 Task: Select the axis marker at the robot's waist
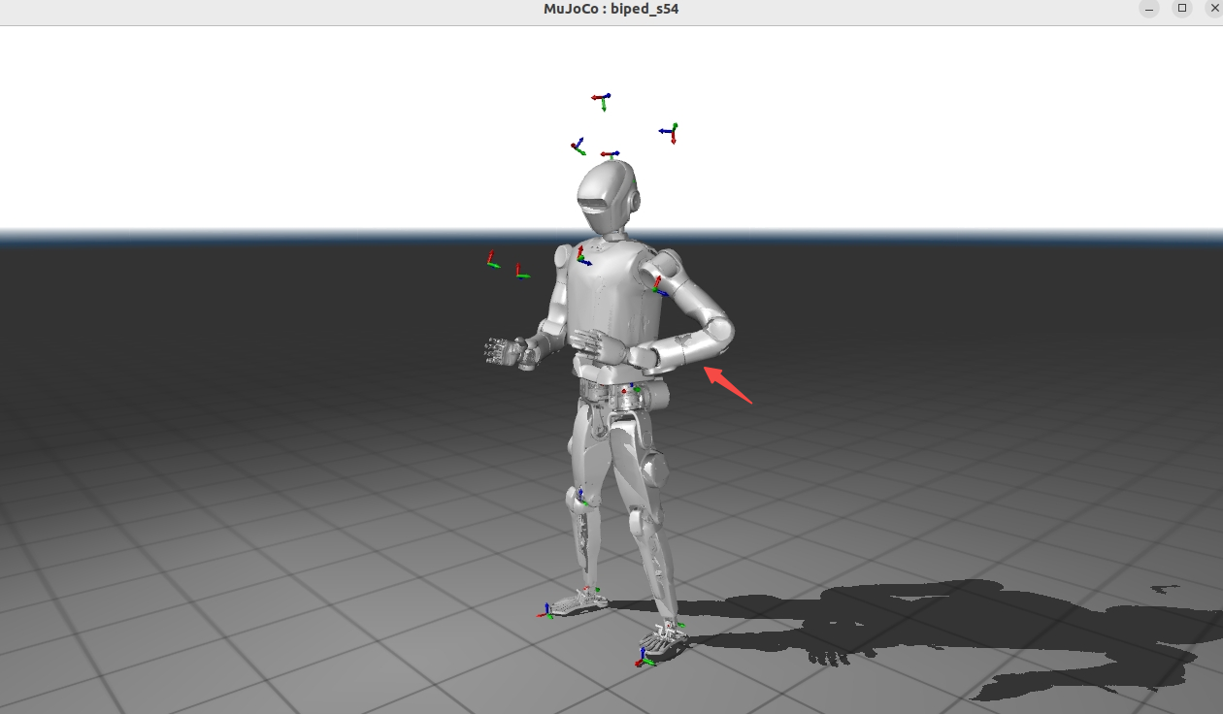tap(634, 390)
